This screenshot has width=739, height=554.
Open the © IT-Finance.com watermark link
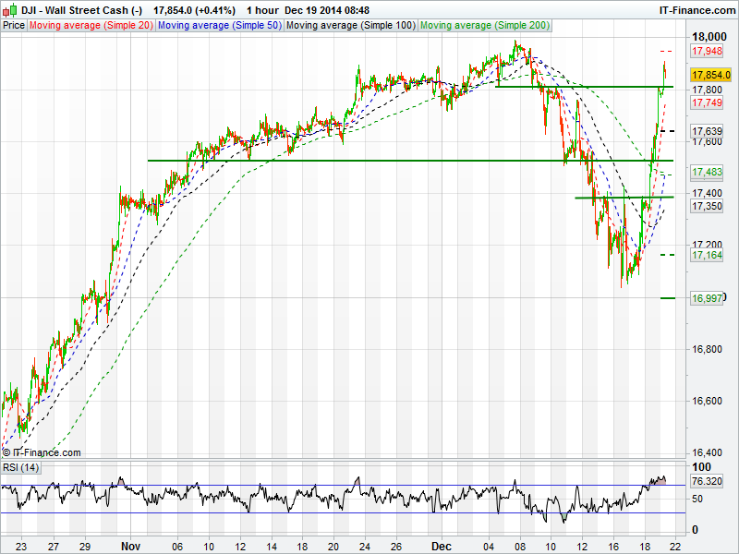click(42, 452)
